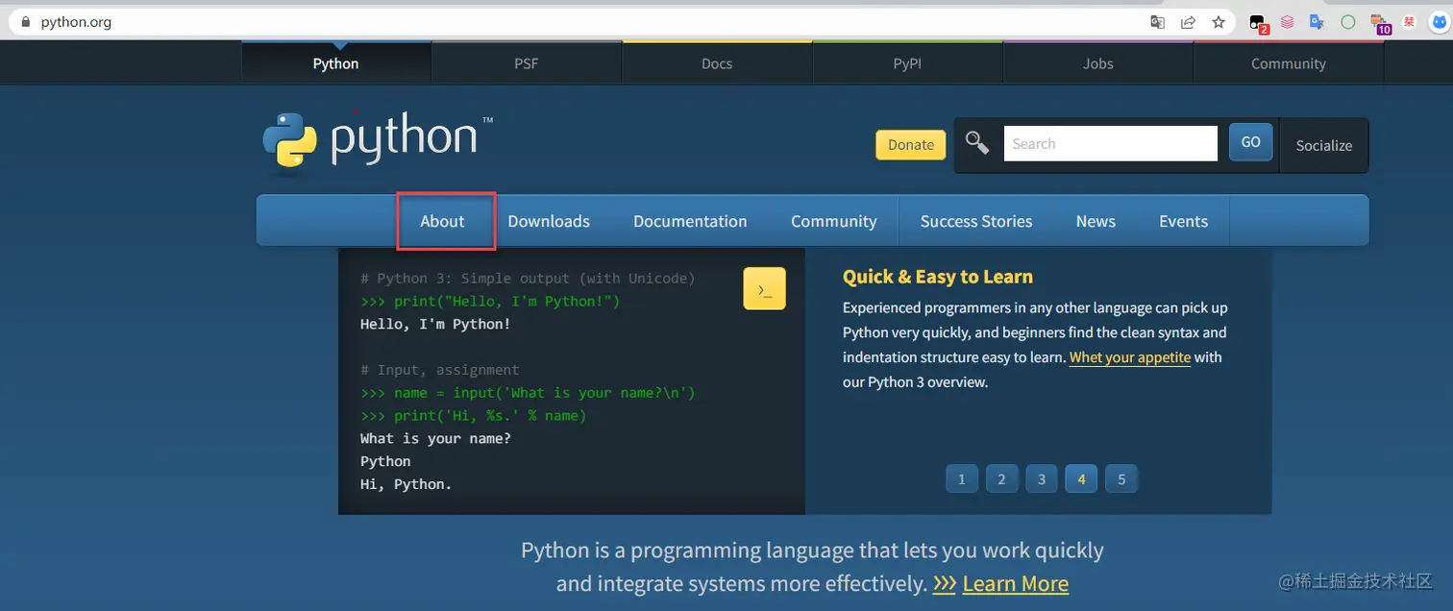
Task: Expand the Socialize menu
Action: point(1324,146)
